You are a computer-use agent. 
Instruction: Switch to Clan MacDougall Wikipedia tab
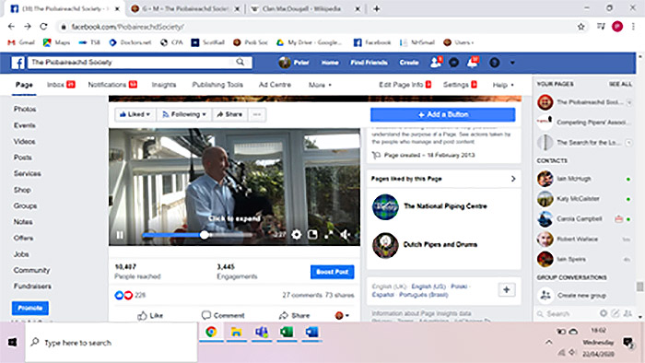click(x=305, y=8)
